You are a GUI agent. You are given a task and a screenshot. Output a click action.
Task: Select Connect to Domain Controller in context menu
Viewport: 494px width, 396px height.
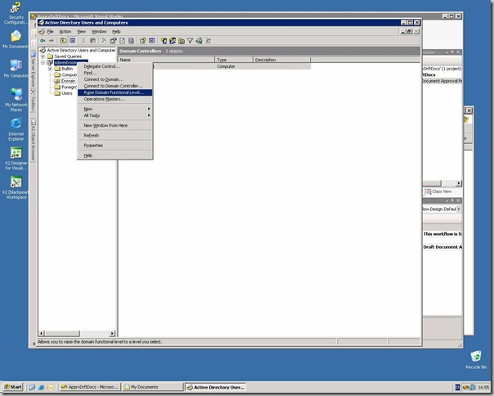pyautogui.click(x=115, y=86)
